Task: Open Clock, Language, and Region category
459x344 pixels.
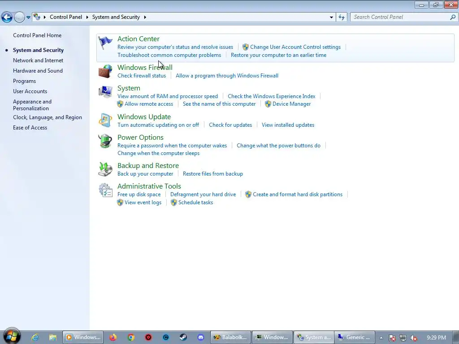Action: [48, 117]
